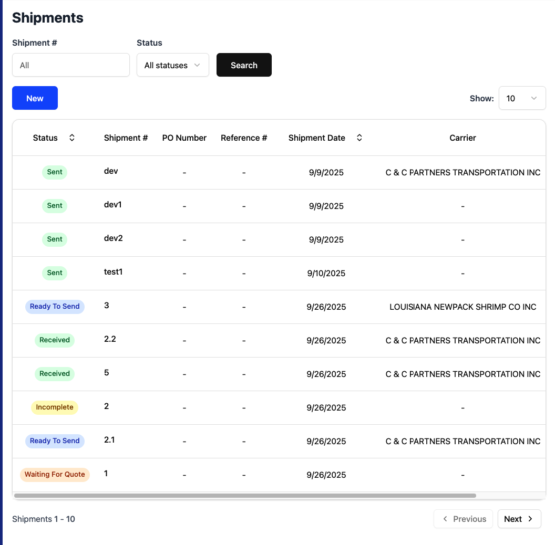Screen dimensions: 555x545
Task: Click the Shipments 1 - 10 count
Action: pyautogui.click(x=44, y=519)
